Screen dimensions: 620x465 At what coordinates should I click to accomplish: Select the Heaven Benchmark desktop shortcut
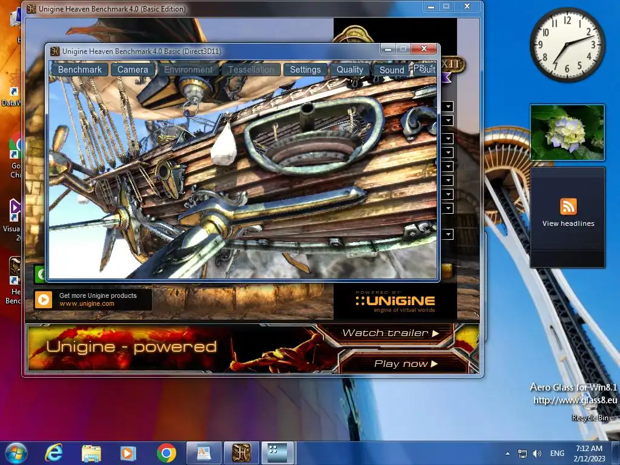click(x=13, y=281)
